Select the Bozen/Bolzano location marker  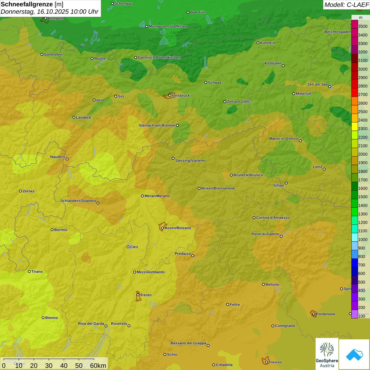162,228
